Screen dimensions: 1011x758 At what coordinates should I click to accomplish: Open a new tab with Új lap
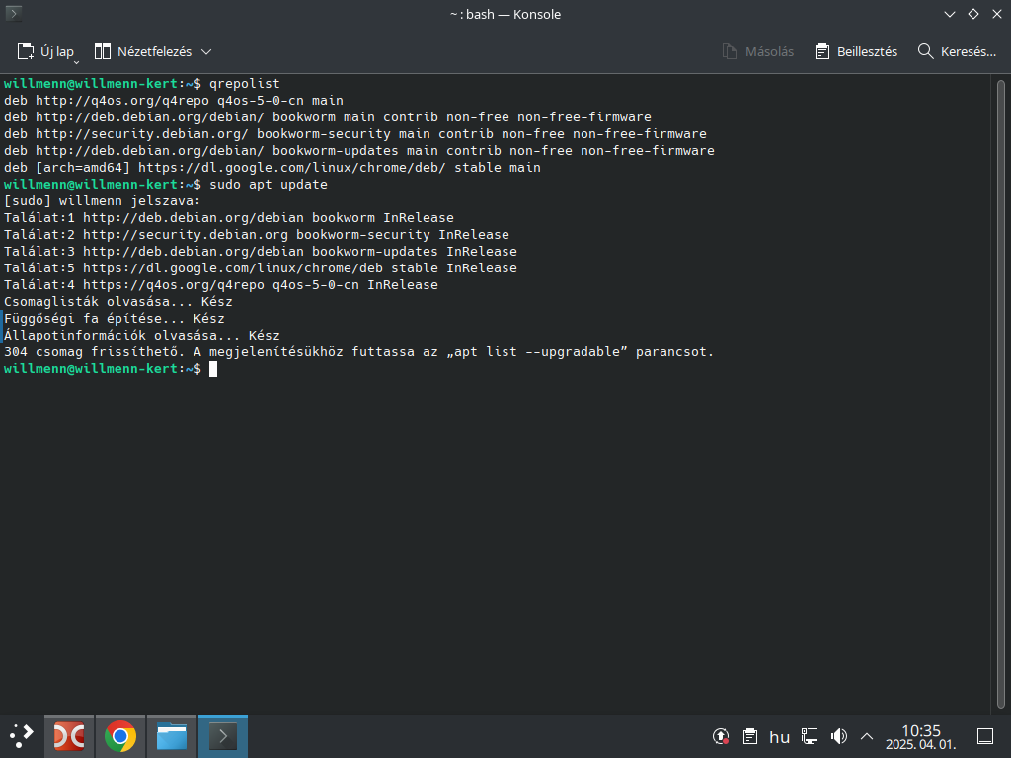click(45, 51)
